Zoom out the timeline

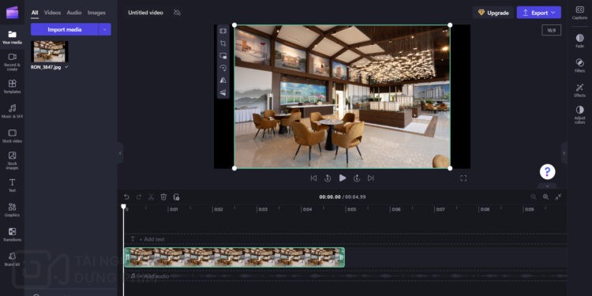(533, 197)
